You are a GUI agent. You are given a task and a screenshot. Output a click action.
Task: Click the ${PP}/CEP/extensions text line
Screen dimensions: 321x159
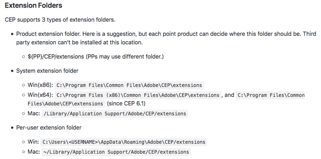[x=95, y=56]
